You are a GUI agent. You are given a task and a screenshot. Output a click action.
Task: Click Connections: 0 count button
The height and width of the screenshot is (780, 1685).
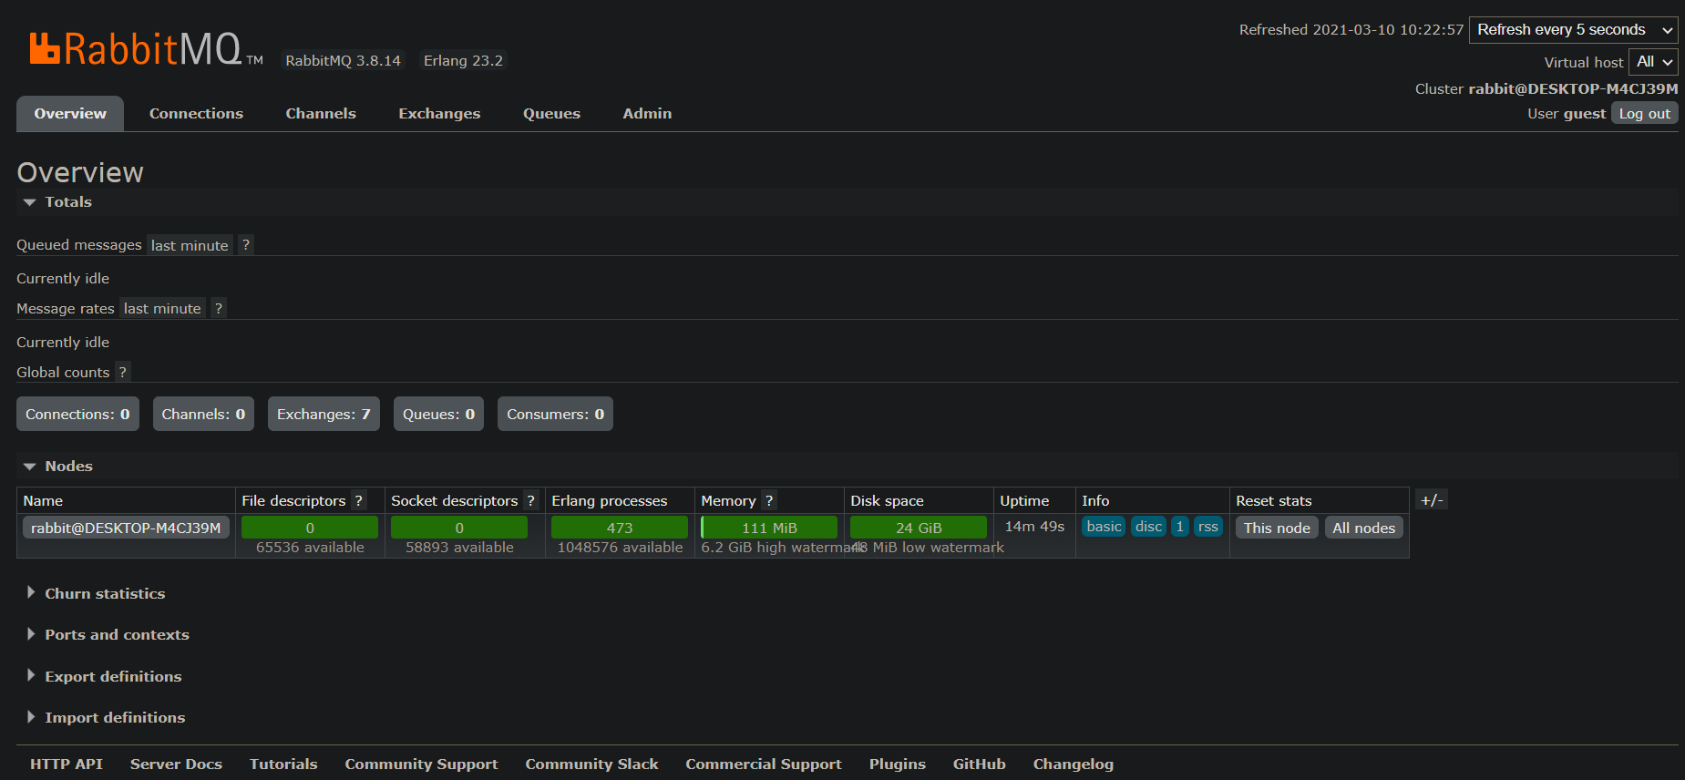pos(77,414)
